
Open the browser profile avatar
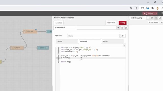click(157, 8)
